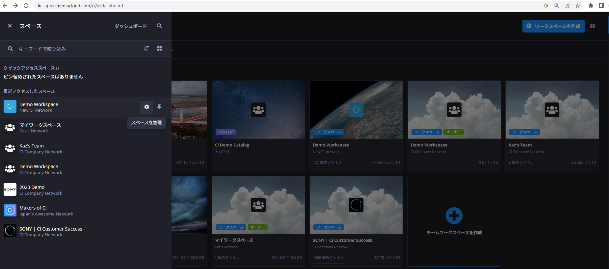
Task: Toggle the dashboard grid view icon
Action: (x=593, y=26)
